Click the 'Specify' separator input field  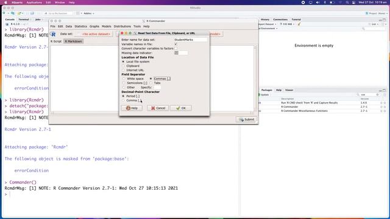pos(157,88)
